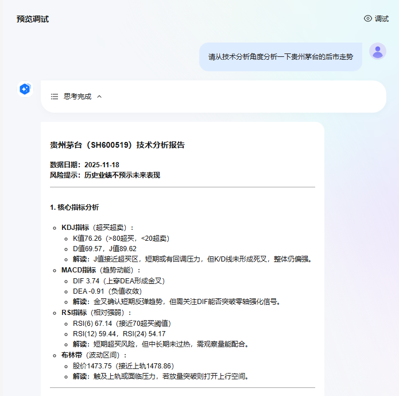399x396 pixels.
Task: Click the J值接近超买区 interpretation line
Action: coord(193,259)
